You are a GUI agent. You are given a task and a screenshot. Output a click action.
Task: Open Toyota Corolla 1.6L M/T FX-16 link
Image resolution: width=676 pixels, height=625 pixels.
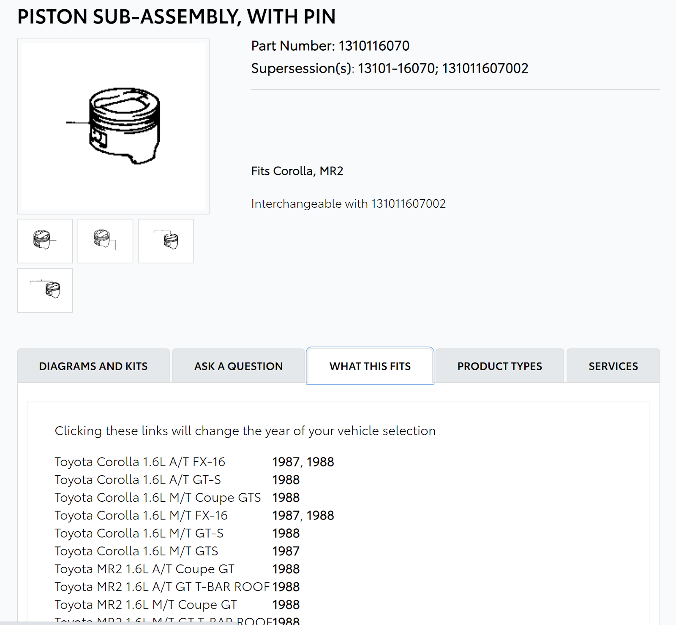(x=141, y=515)
